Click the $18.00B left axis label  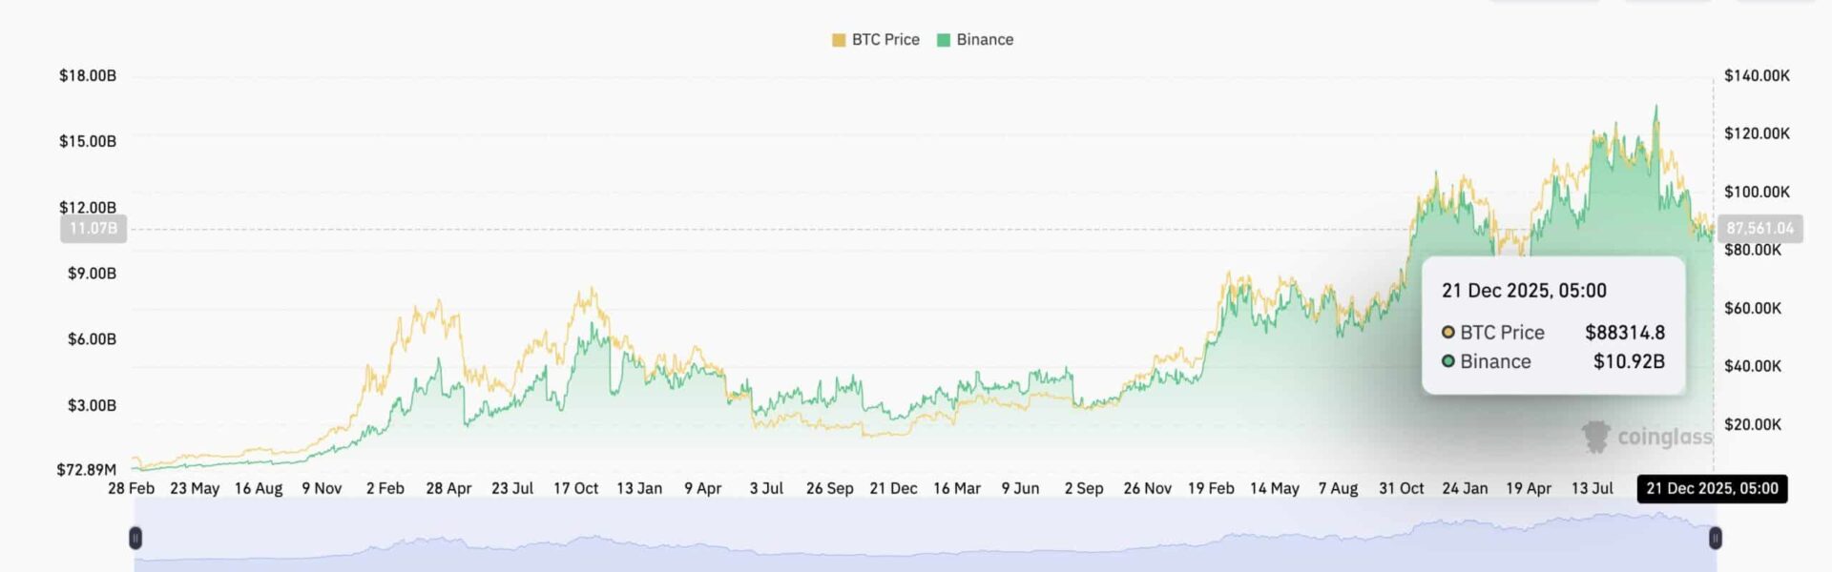coord(88,75)
